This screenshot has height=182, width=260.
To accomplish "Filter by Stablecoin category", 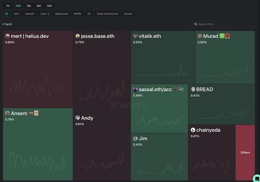I will click(62, 14).
